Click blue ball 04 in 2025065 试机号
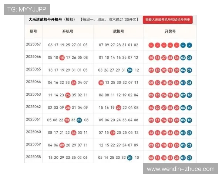This screenshot has width=222, height=178. pyautogui.click(x=130, y=70)
